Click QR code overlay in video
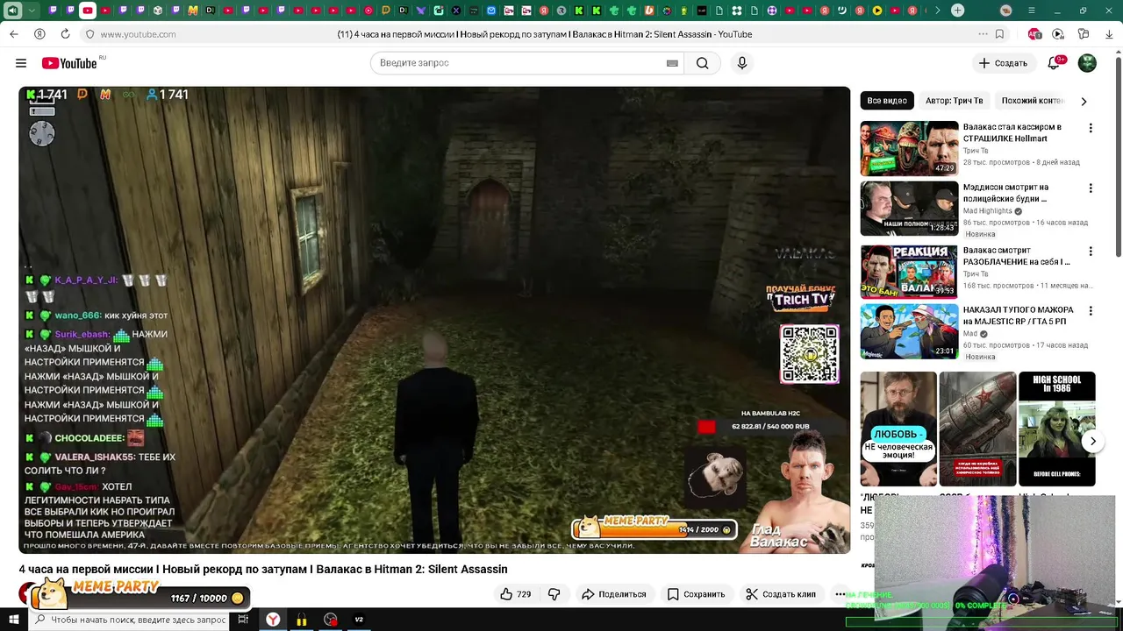The height and width of the screenshot is (631, 1123). click(809, 354)
